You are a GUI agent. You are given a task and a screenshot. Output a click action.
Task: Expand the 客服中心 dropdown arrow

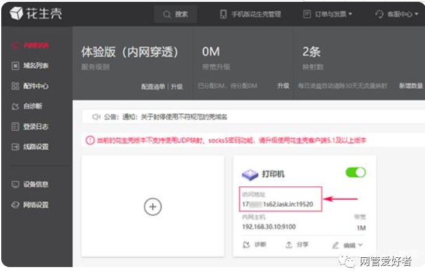[x=416, y=14]
